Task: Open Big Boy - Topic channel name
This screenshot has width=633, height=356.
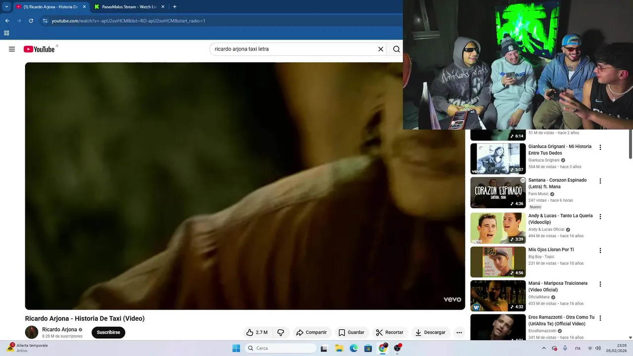Action: click(x=541, y=257)
